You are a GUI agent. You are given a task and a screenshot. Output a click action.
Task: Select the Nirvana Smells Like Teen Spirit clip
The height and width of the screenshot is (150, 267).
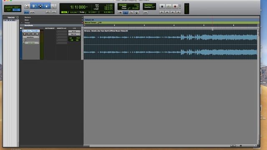point(171,45)
